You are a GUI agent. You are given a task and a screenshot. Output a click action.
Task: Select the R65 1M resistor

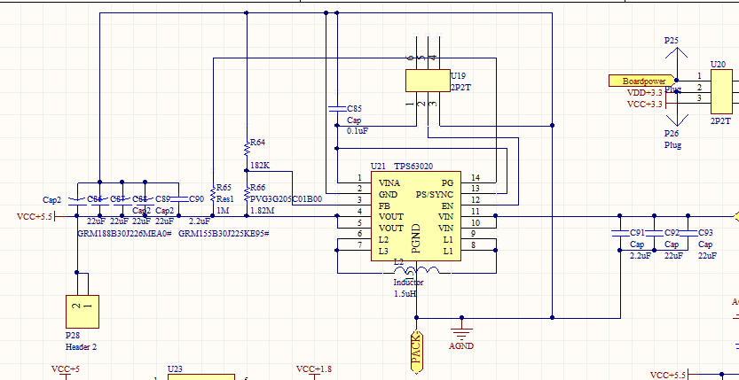(213, 193)
